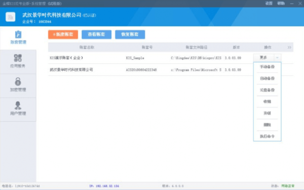Open 设置 in the title bar
304x190 pixels.
269,4
